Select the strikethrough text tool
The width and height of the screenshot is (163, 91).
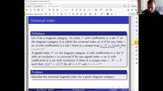pyautogui.click(x=58, y=14)
